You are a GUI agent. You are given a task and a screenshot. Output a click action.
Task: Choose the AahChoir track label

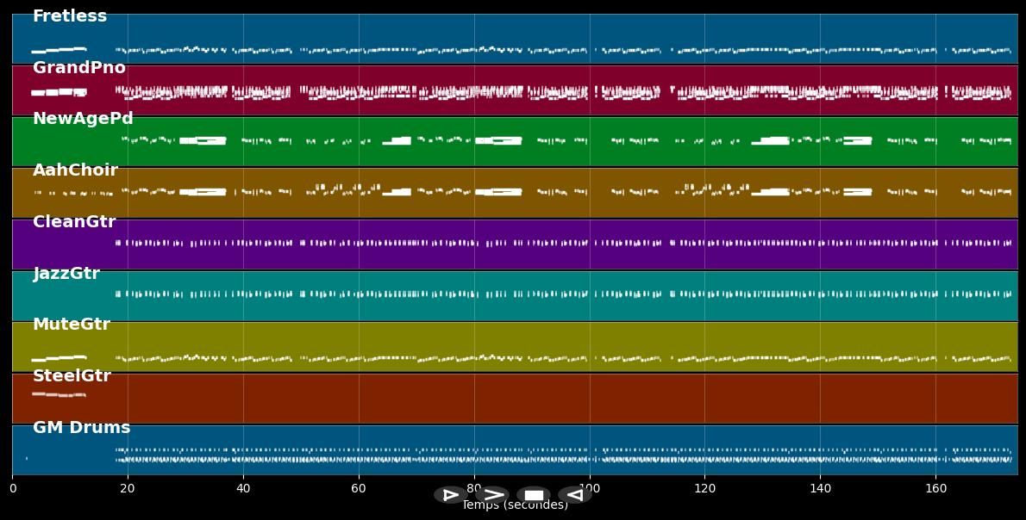pos(75,170)
